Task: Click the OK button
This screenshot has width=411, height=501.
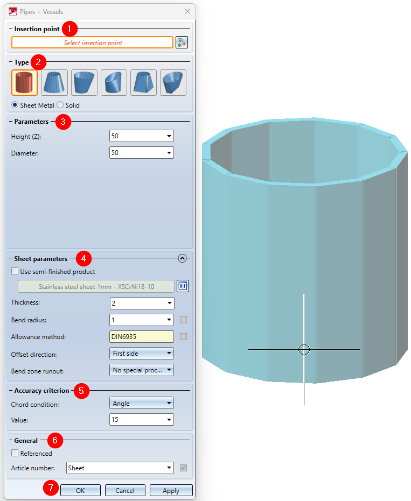Action: pyautogui.click(x=80, y=490)
